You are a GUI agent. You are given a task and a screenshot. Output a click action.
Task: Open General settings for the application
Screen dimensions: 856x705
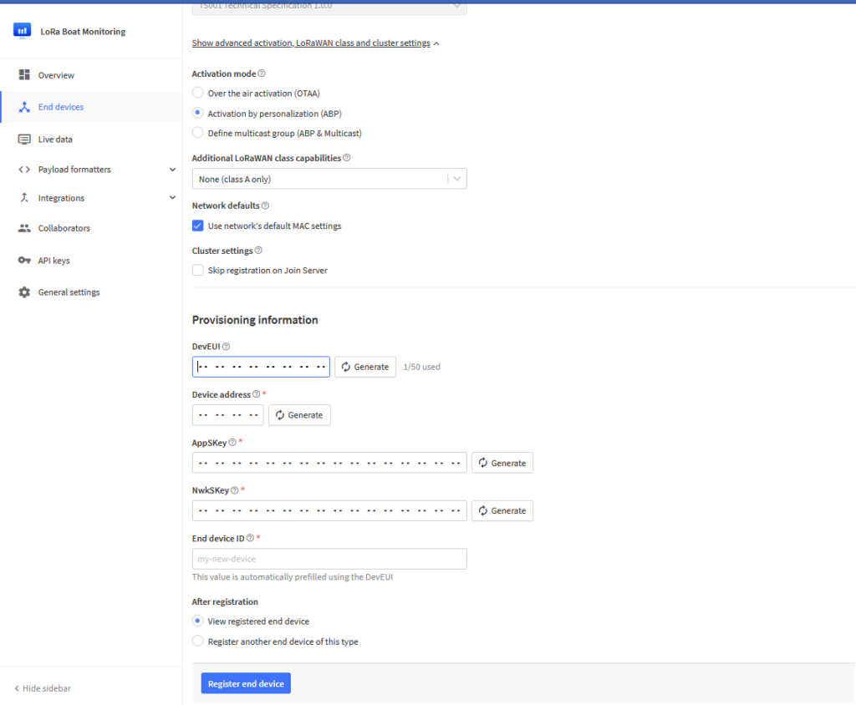[x=69, y=292]
